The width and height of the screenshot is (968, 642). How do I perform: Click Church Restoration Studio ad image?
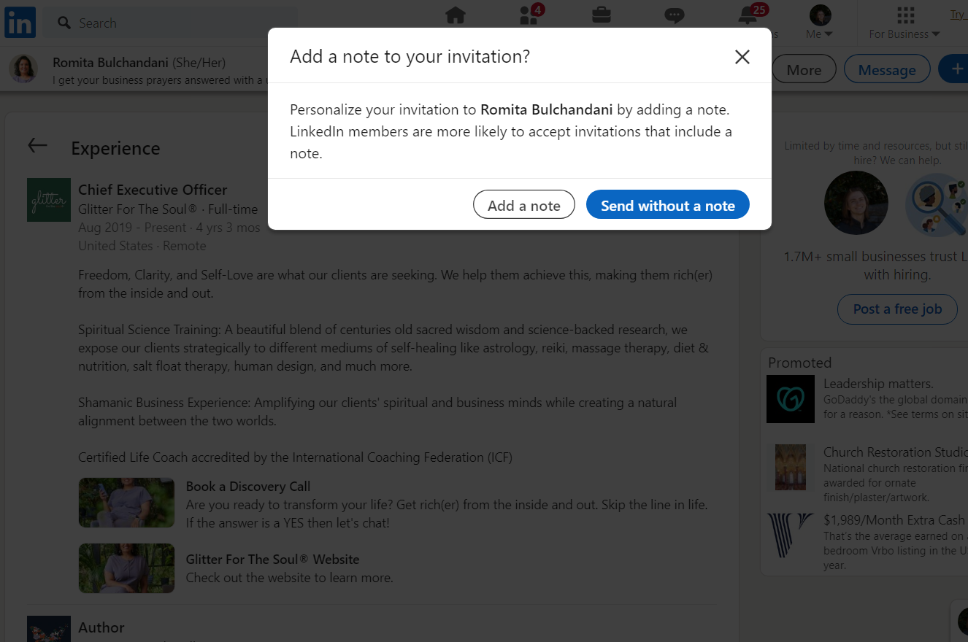[x=791, y=467]
